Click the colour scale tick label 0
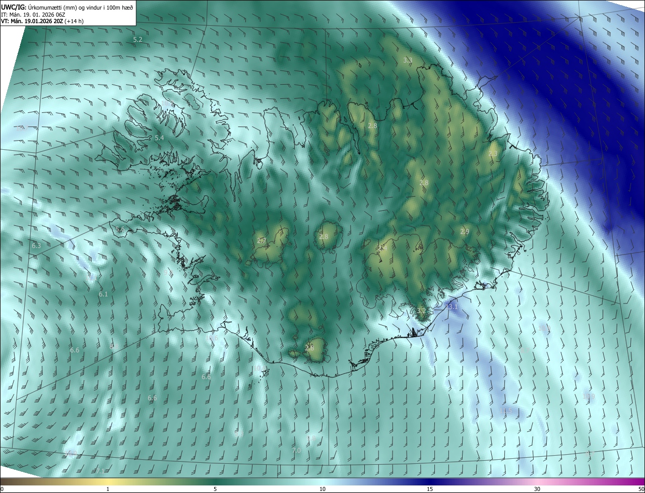Screen dimensions: 645x493 (x=2, y=489)
